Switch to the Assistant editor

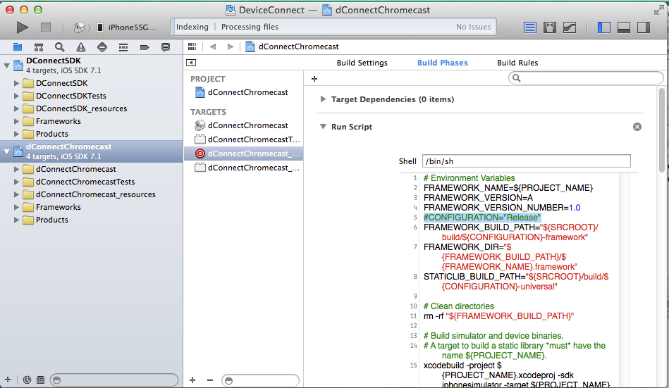[x=550, y=27]
